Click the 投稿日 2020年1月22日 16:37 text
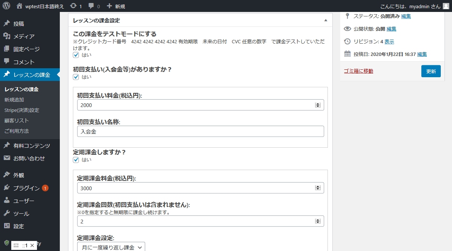 (393, 54)
